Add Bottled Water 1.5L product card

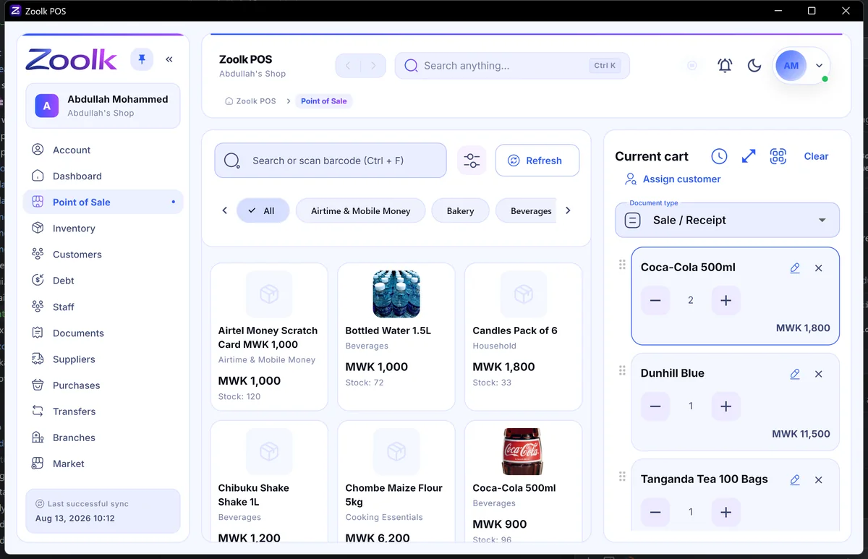click(396, 337)
